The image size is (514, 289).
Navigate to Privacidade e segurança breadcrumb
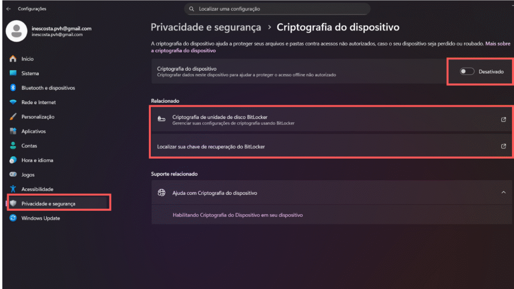[x=206, y=28]
